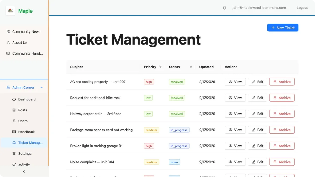The height and width of the screenshot is (177, 315).
Task: Create a New Ticket
Action: pos(283,28)
